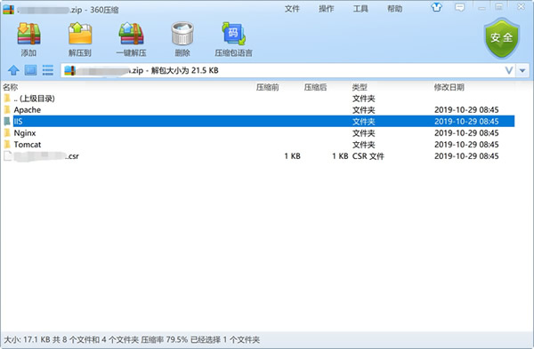Sort by 压缩前 column header
The image size is (534, 349).
point(267,87)
